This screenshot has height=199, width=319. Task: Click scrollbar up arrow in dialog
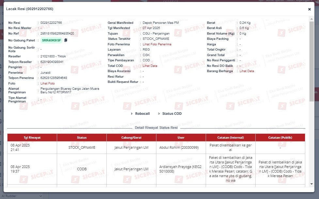[x=311, y=19]
